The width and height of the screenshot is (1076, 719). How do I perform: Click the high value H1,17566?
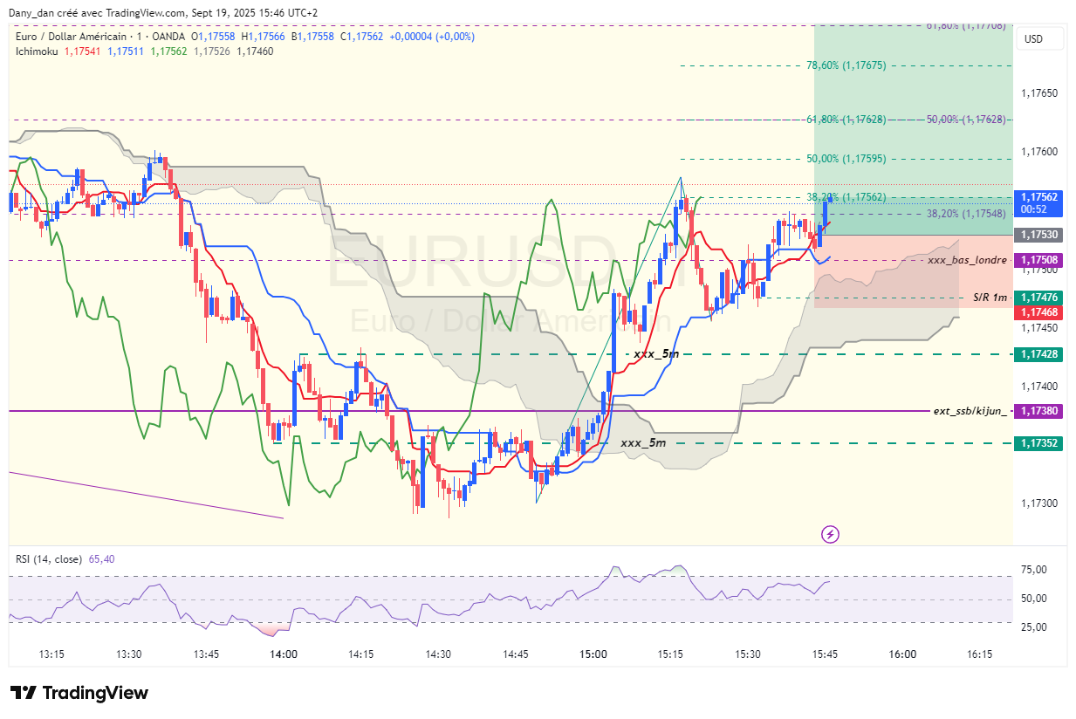pos(264,37)
